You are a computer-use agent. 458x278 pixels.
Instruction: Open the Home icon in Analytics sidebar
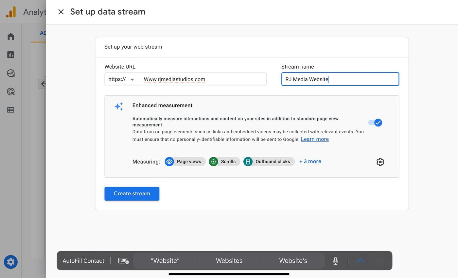coord(11,36)
